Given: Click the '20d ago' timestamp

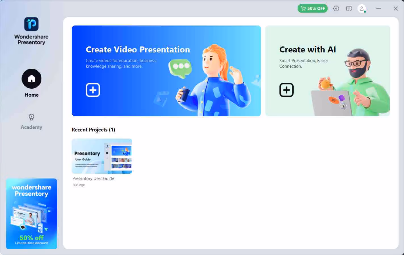Looking at the screenshot, I should click(79, 185).
